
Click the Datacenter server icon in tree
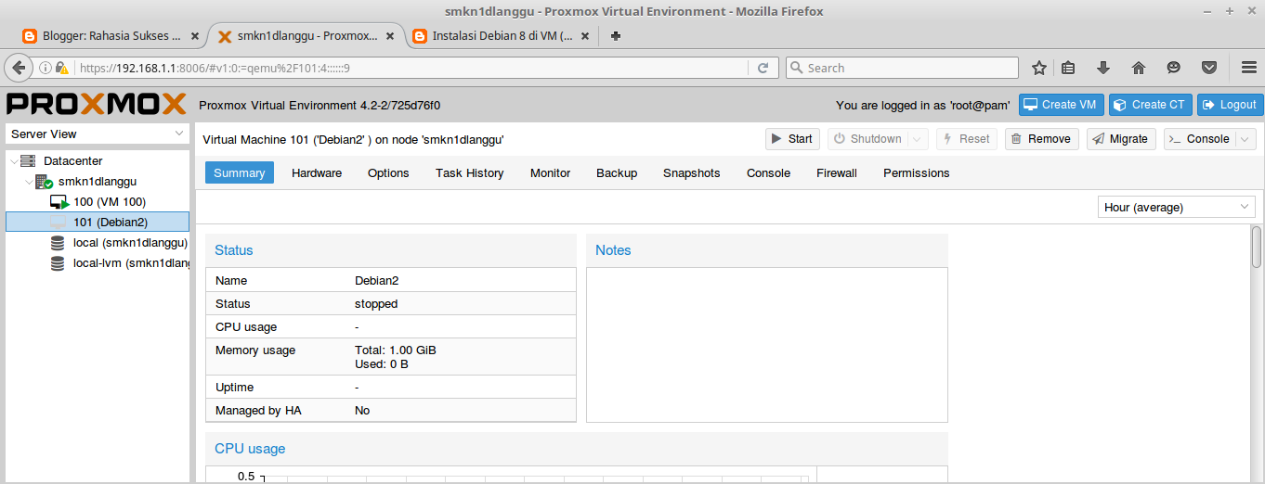(28, 161)
